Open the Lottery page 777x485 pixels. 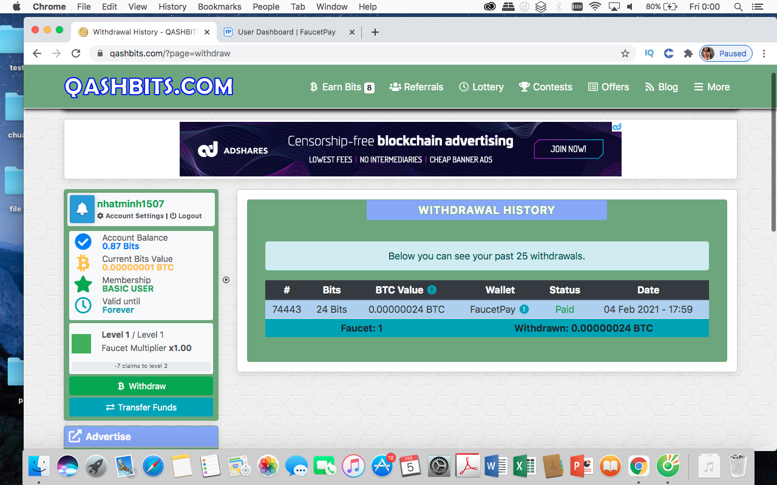[481, 87]
